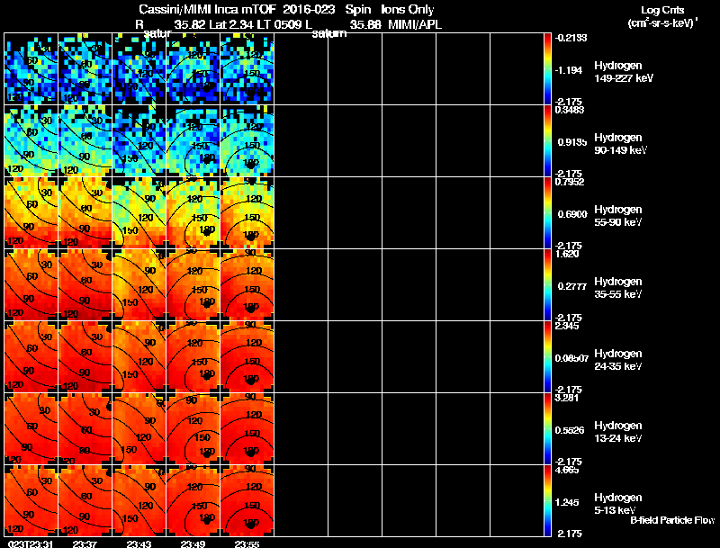Select the 'Hydrogen 90-149 keV' row label
The width and height of the screenshot is (720, 548).
[x=620, y=144]
